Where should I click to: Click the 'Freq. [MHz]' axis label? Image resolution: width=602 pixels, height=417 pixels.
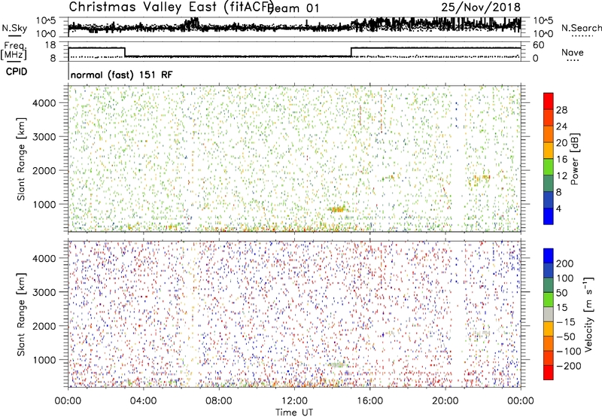[14, 50]
